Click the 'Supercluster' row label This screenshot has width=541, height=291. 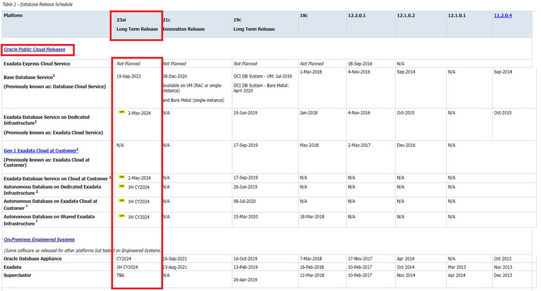pos(17,275)
